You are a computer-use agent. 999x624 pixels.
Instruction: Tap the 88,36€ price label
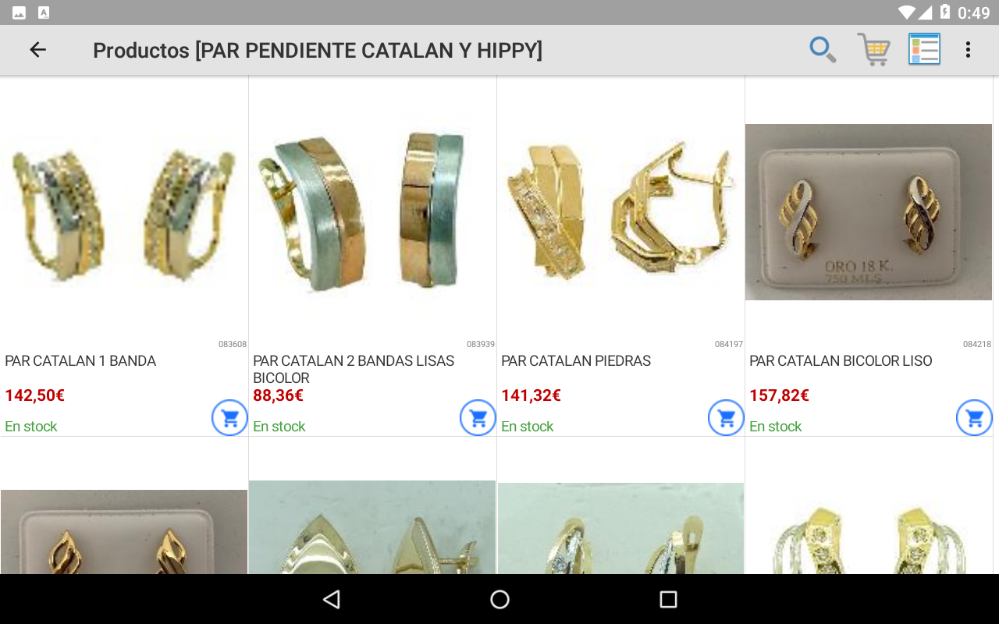[278, 395]
